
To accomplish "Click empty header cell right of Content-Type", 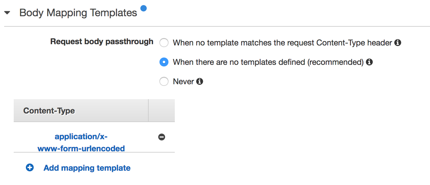I will (162, 111).
